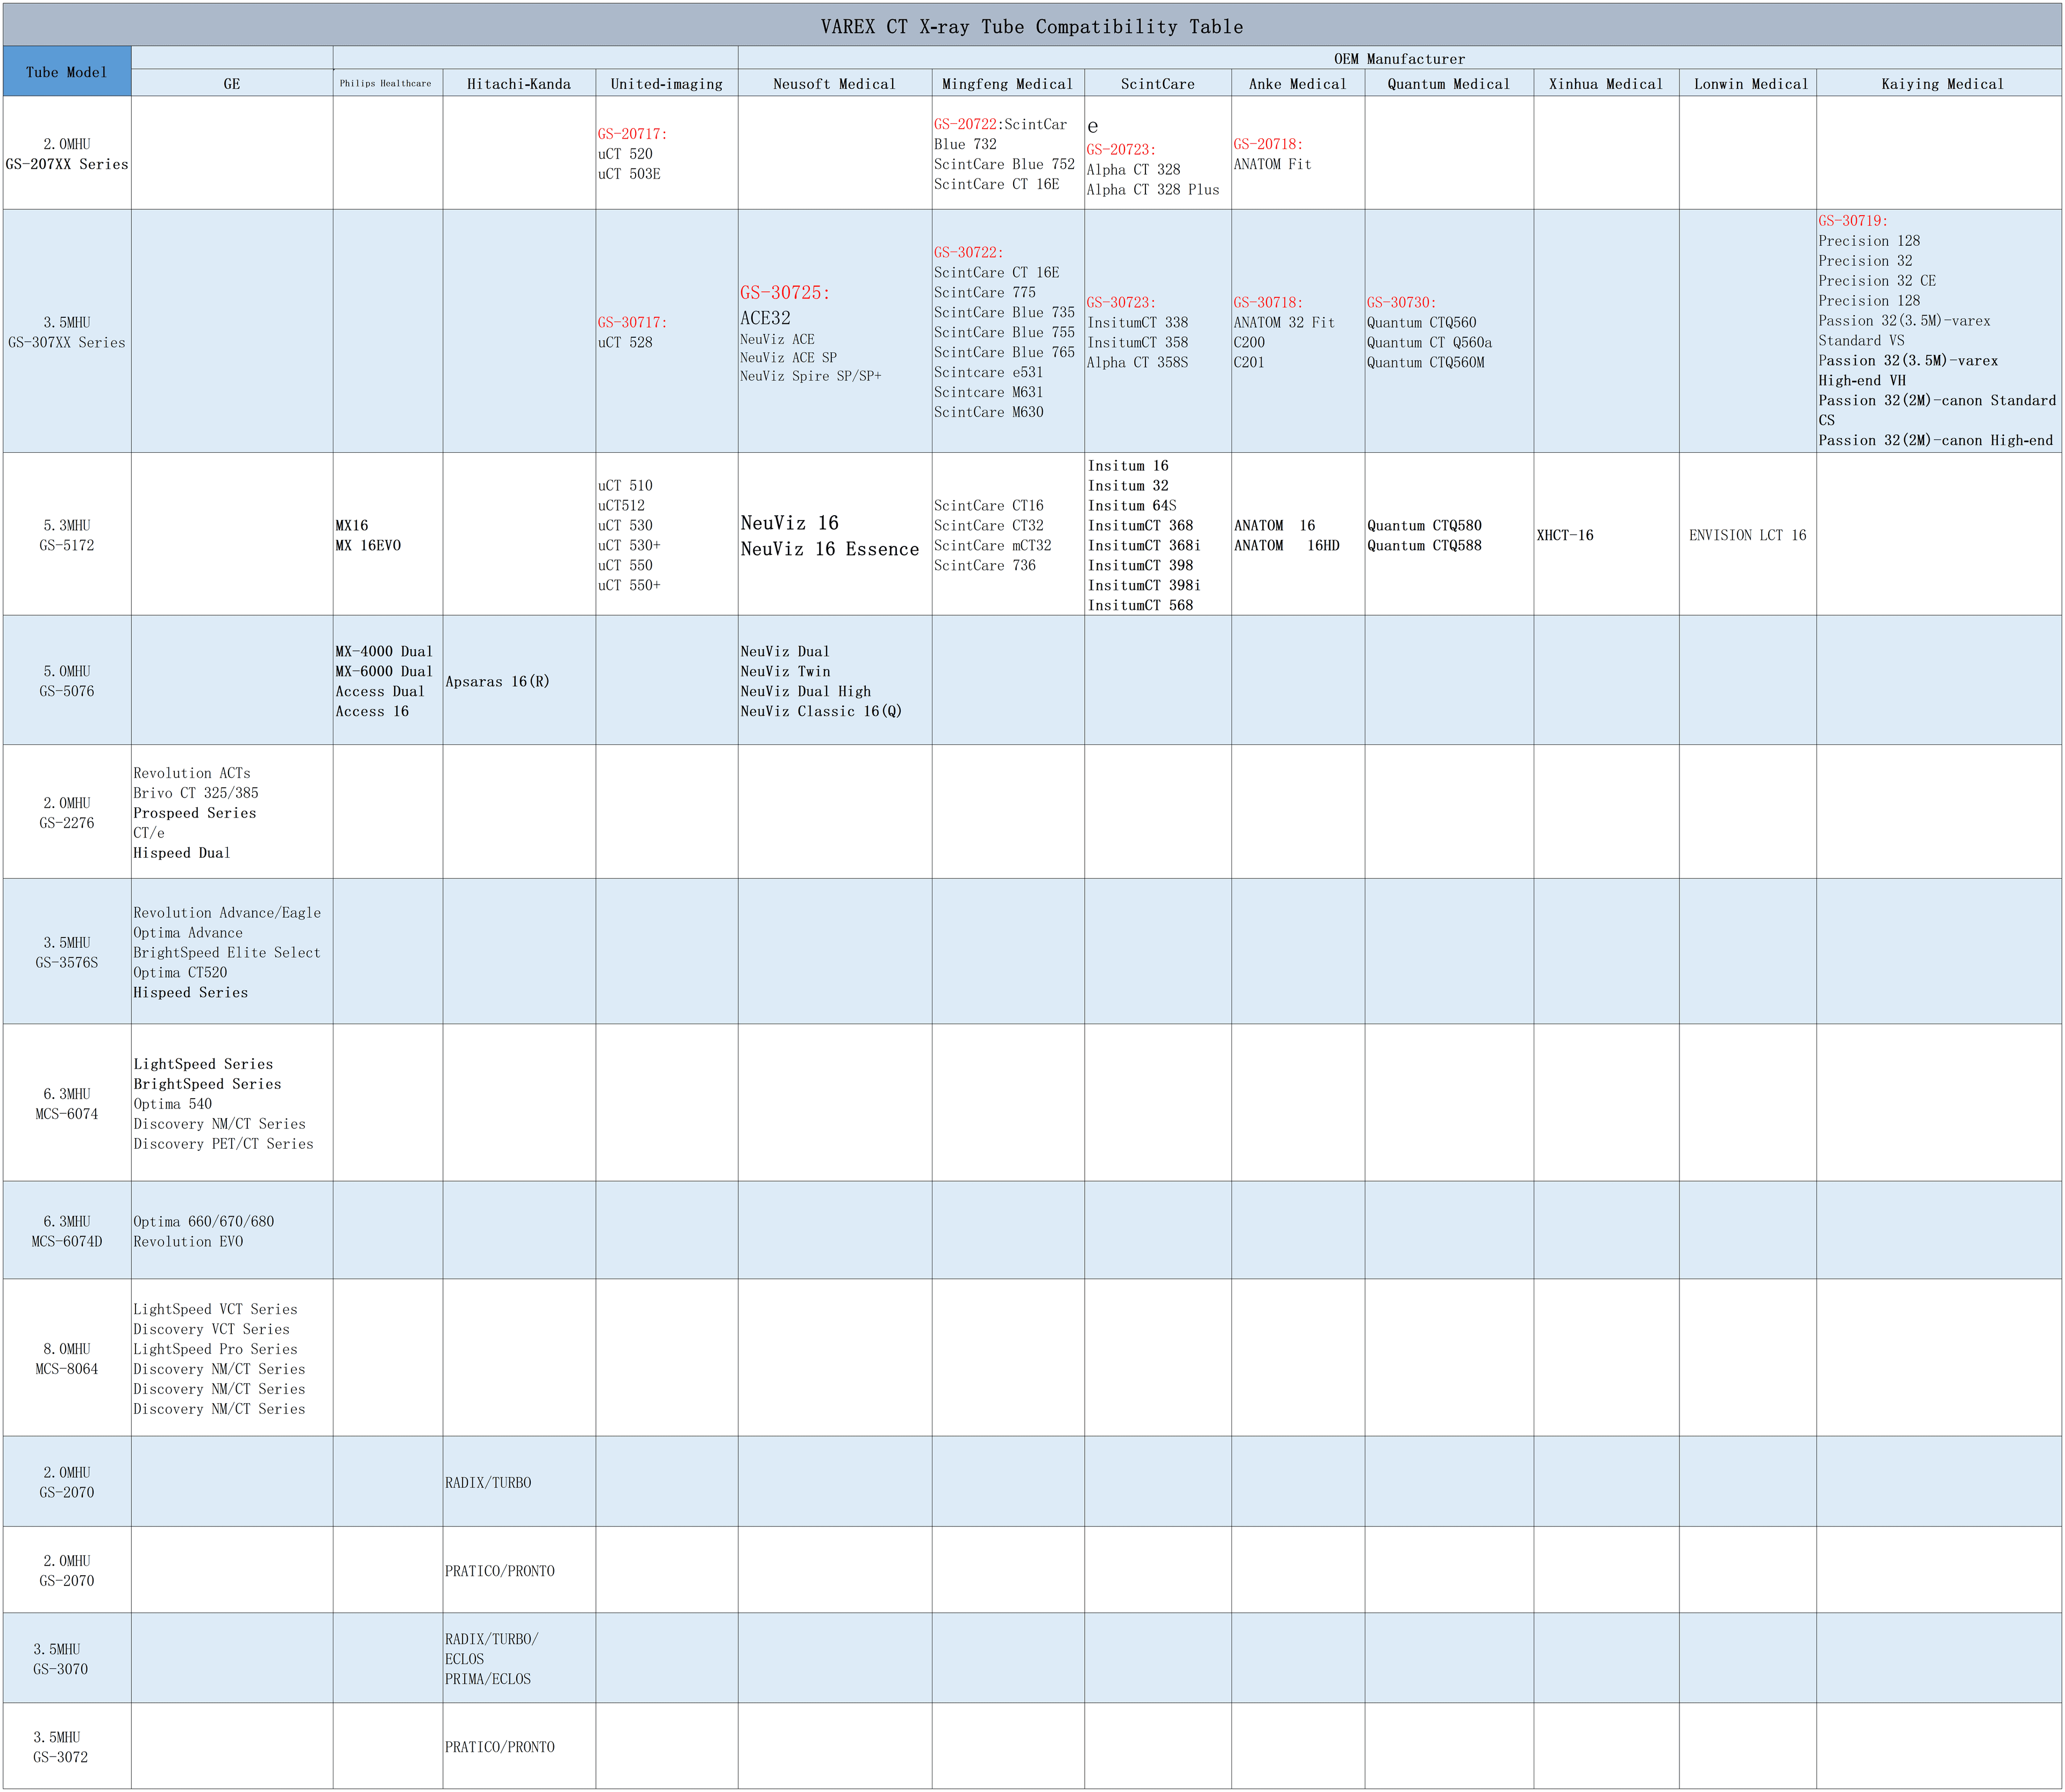Select the "GS-207XX Series" row label
The width and height of the screenshot is (2065, 1792).
point(67,164)
